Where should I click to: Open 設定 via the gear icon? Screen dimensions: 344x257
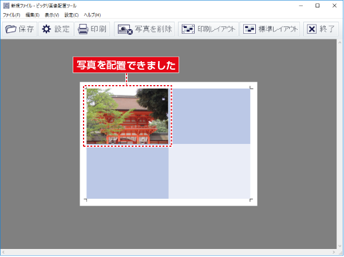point(46,29)
